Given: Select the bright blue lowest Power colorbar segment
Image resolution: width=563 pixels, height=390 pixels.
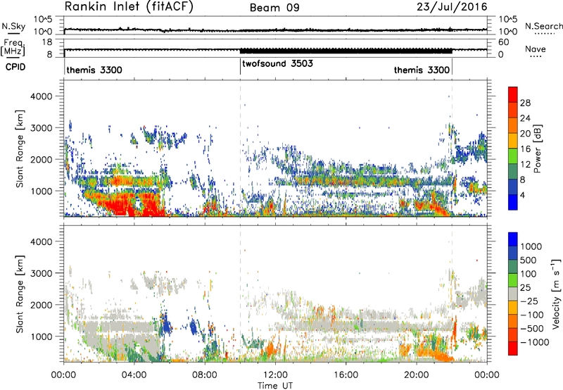Looking at the screenshot, I should click(x=513, y=202).
